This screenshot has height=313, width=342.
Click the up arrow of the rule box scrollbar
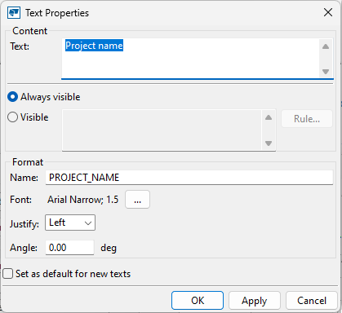point(269,117)
